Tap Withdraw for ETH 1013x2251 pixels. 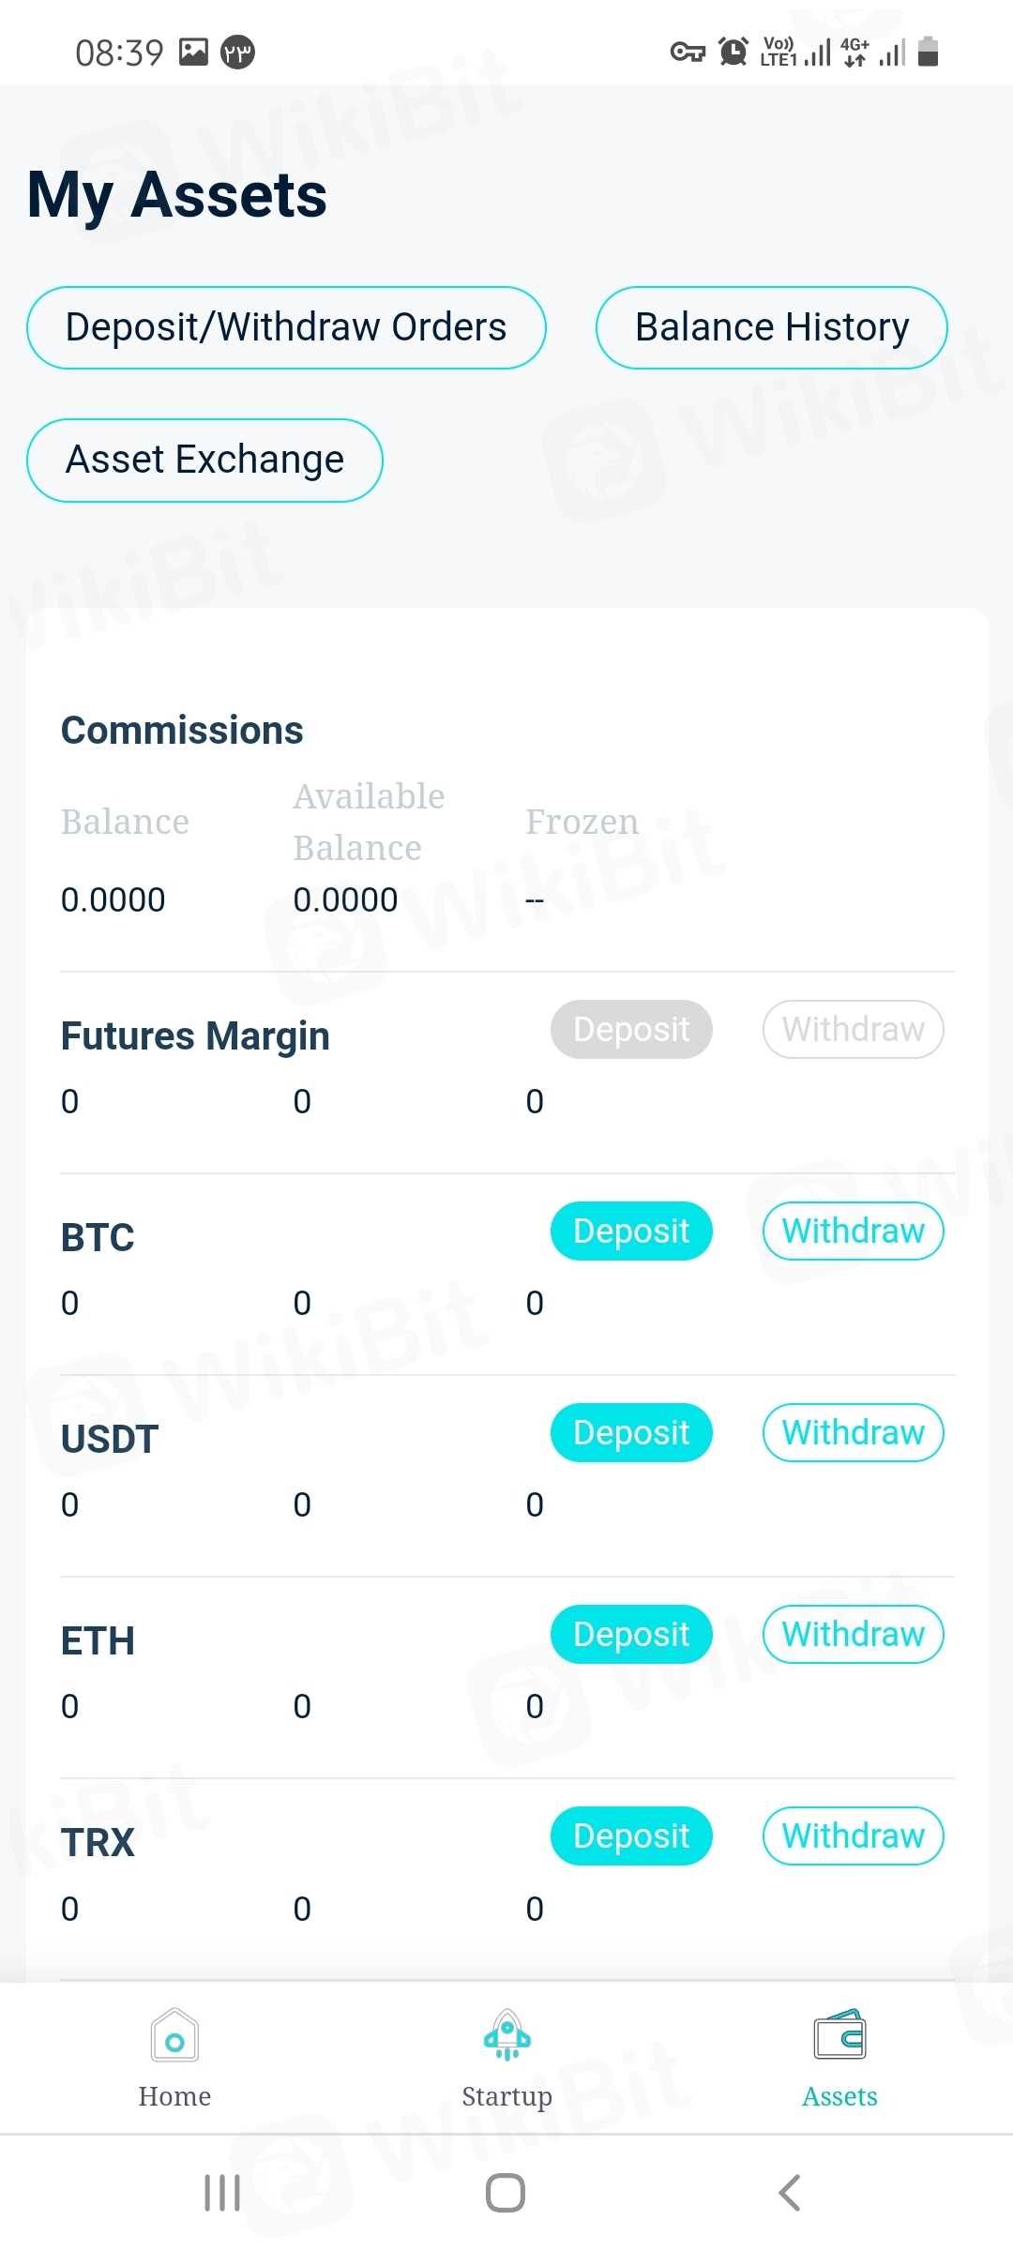point(853,1634)
